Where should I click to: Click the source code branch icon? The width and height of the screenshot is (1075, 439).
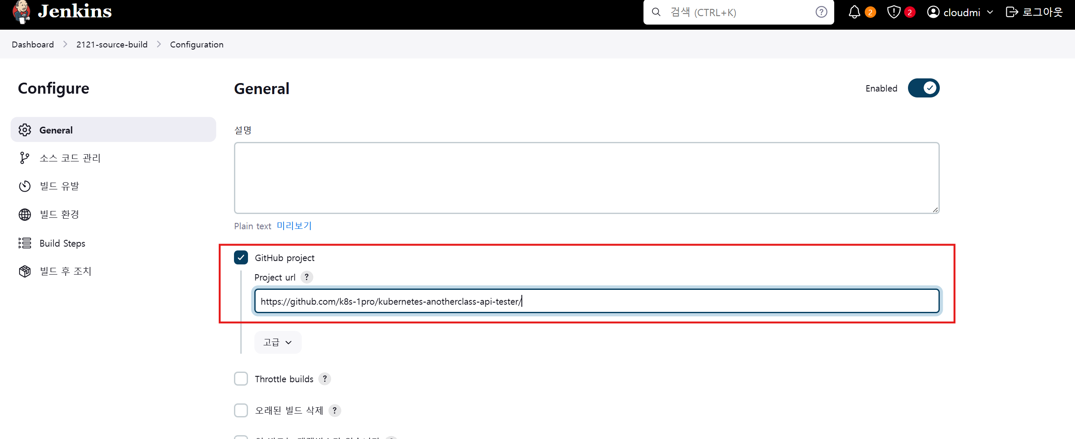25,158
